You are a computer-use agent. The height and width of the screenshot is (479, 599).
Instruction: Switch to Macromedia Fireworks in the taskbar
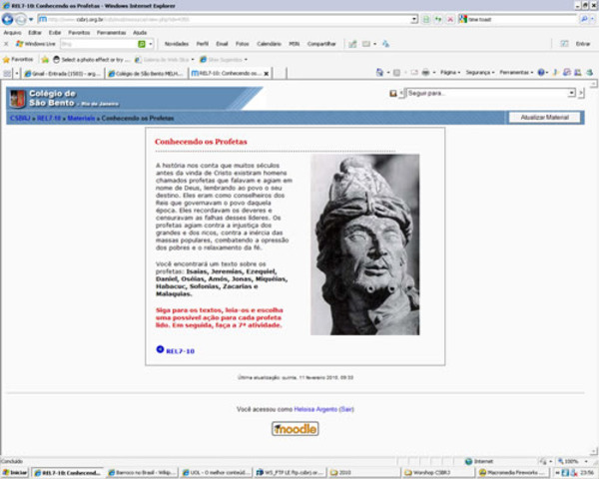coord(512,473)
